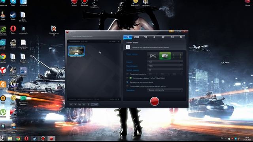253x142 pixels.
Task: Open Chrome from the taskbar
Action: [18, 138]
